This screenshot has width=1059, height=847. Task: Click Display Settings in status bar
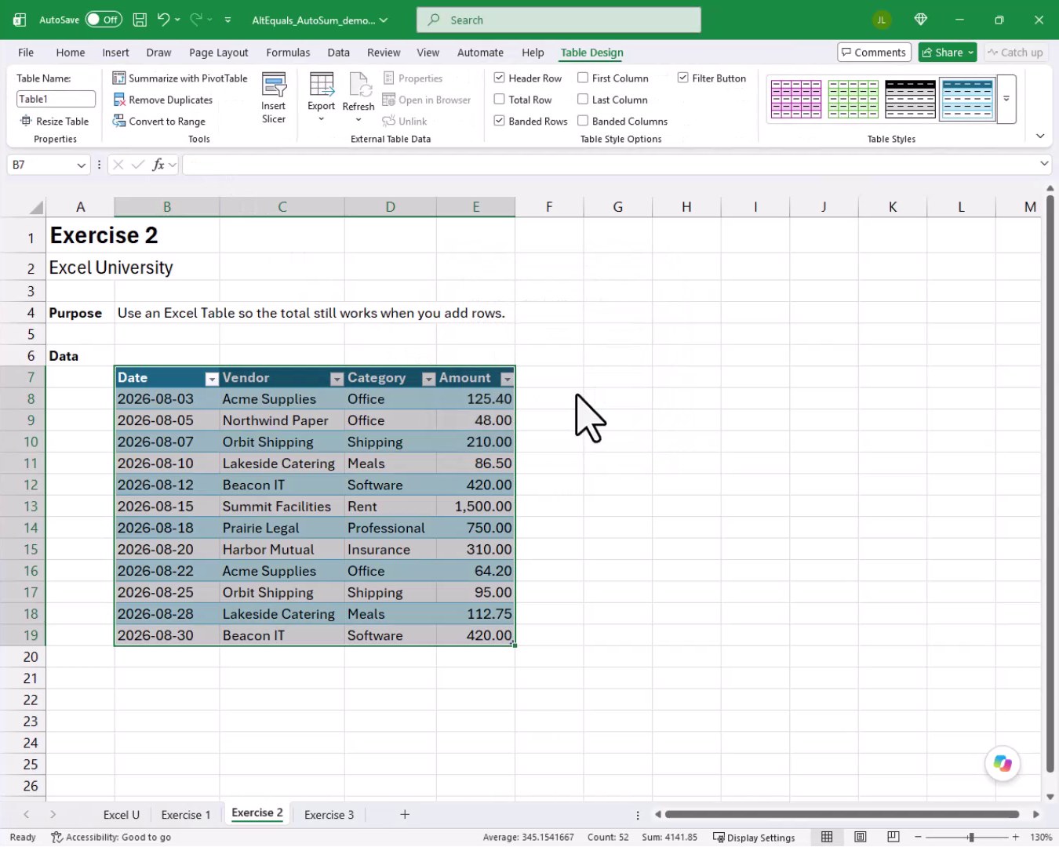pos(754,837)
